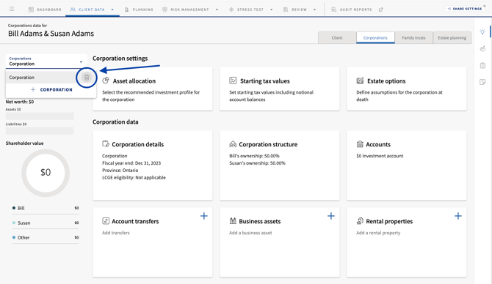492x284 pixels.
Task: Add a rental property with plus icon
Action: point(458,216)
